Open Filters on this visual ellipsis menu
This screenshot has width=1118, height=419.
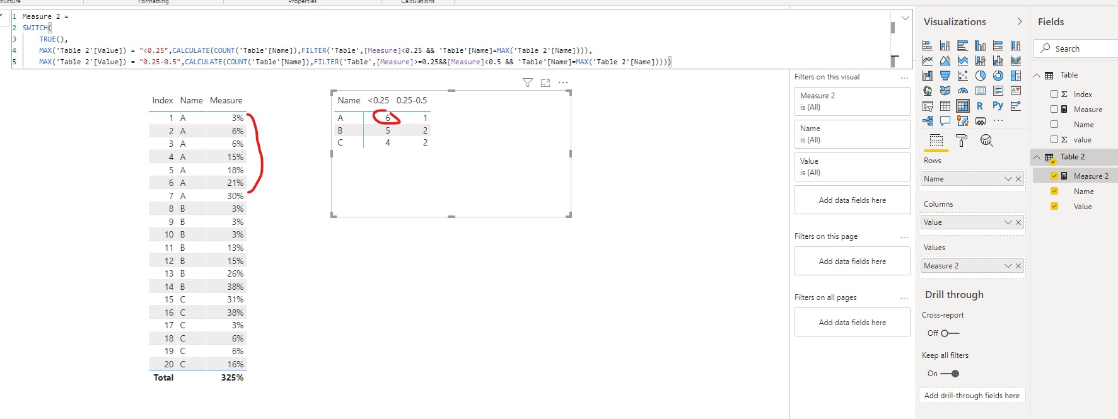(x=904, y=77)
